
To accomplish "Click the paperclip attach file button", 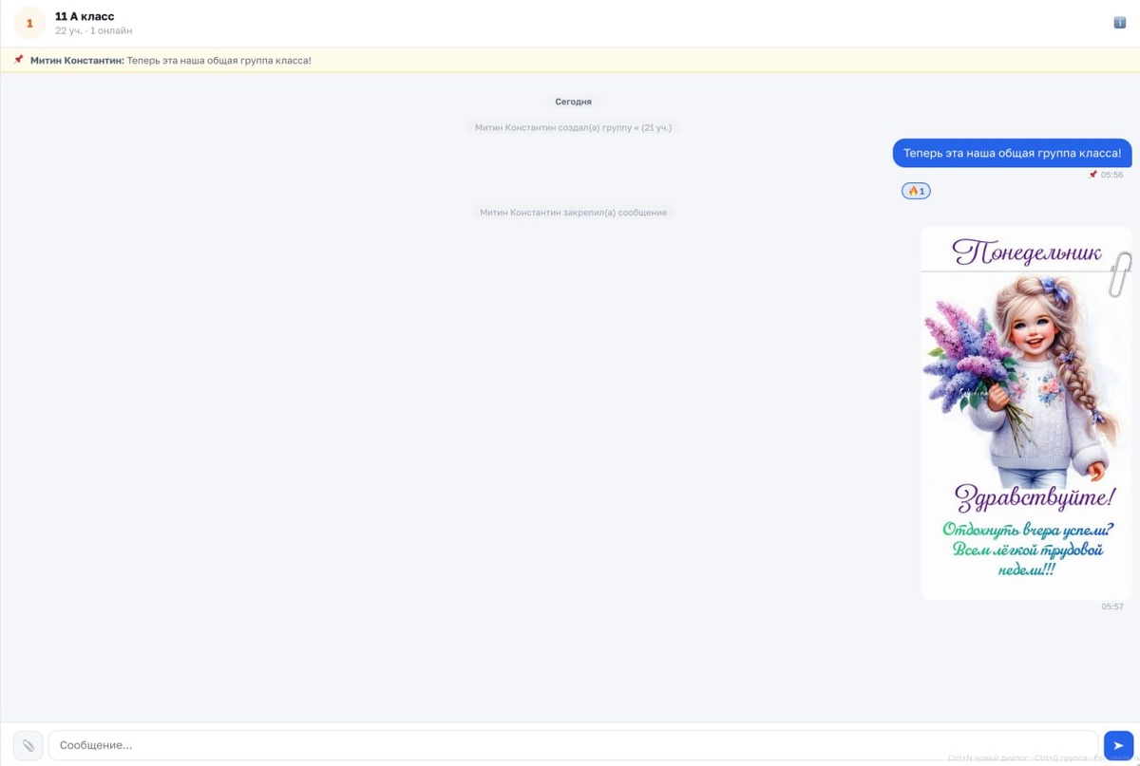I will tap(28, 745).
